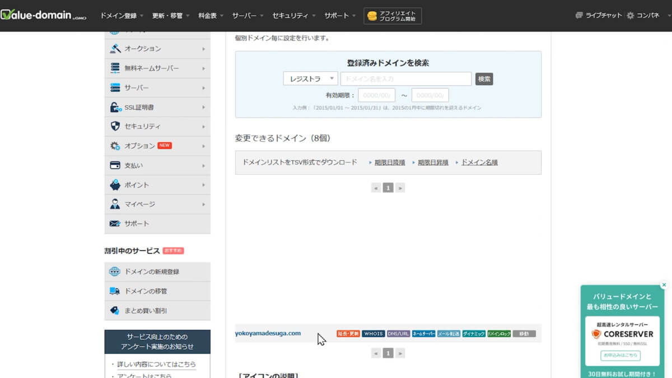Click the auction gavel icon in sidebar
Screen dimensions: 672x378
[x=115, y=49]
